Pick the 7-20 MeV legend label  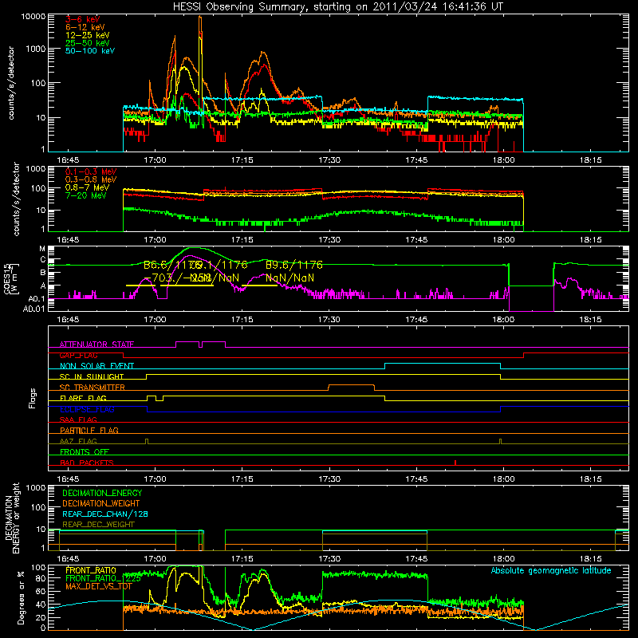tap(86, 195)
